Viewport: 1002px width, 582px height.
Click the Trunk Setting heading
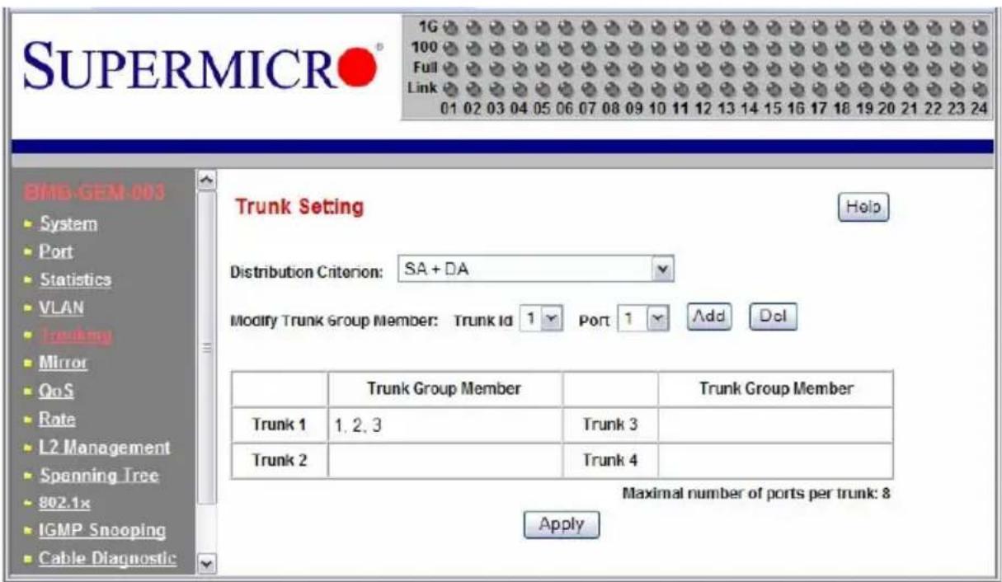pyautogui.click(x=299, y=206)
